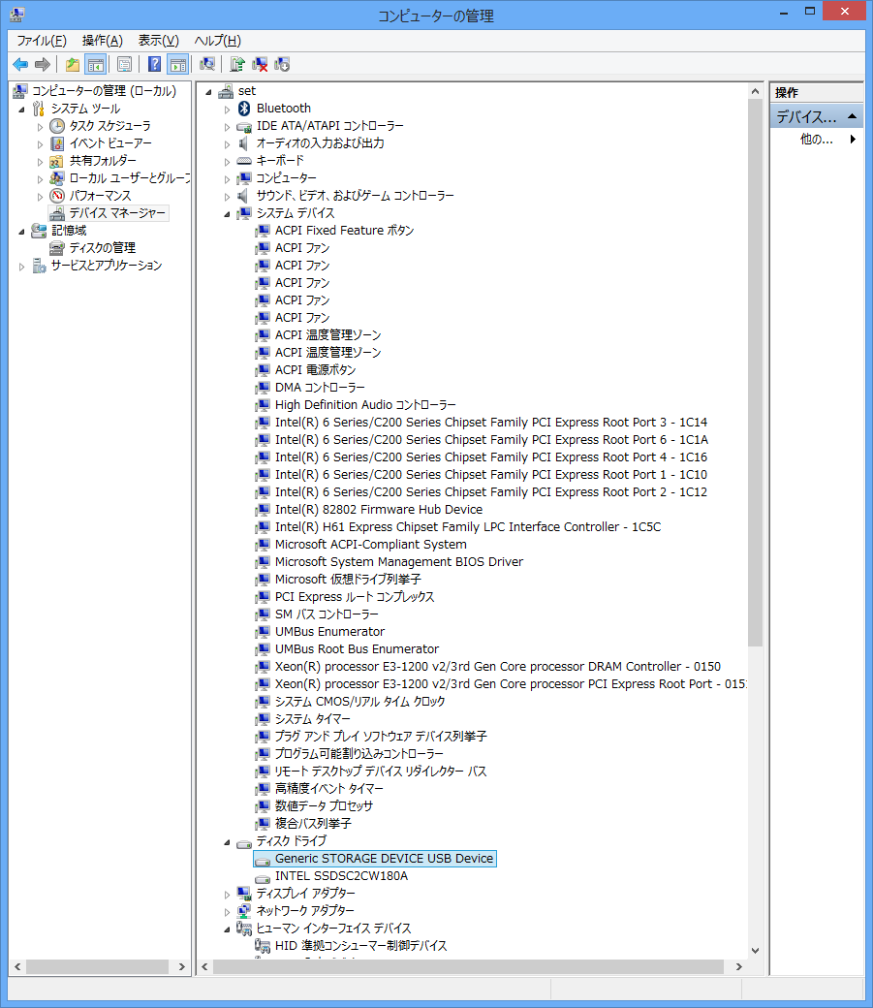Select Intel(R) 82802 Firmware Hub Device

tap(379, 509)
